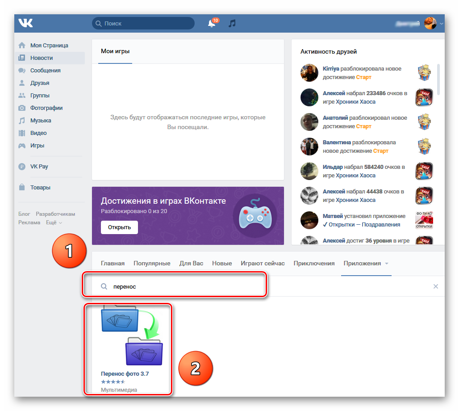The width and height of the screenshot is (459, 411).
Task: Open Матвей's avatar in friends activity
Action: (x=309, y=220)
